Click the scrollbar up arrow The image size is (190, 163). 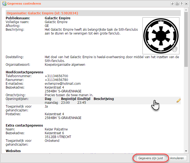(186, 10)
